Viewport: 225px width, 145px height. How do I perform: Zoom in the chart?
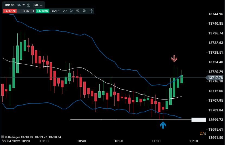84,11
